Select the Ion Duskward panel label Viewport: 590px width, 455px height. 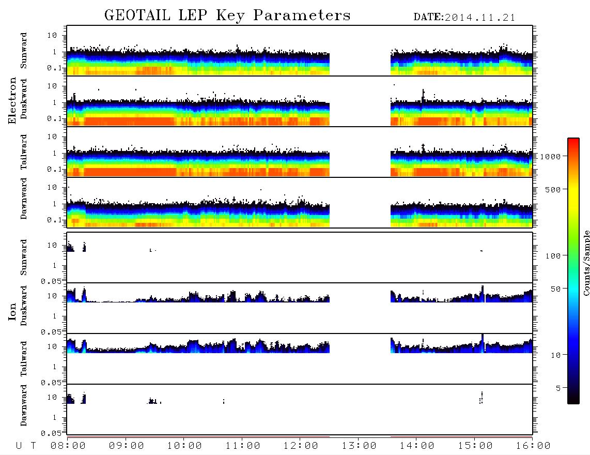point(24,306)
